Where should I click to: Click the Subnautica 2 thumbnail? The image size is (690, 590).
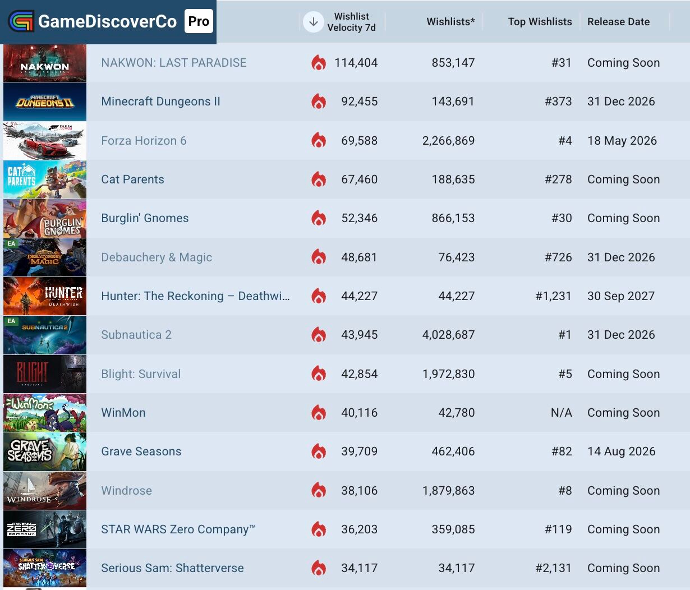tap(45, 335)
